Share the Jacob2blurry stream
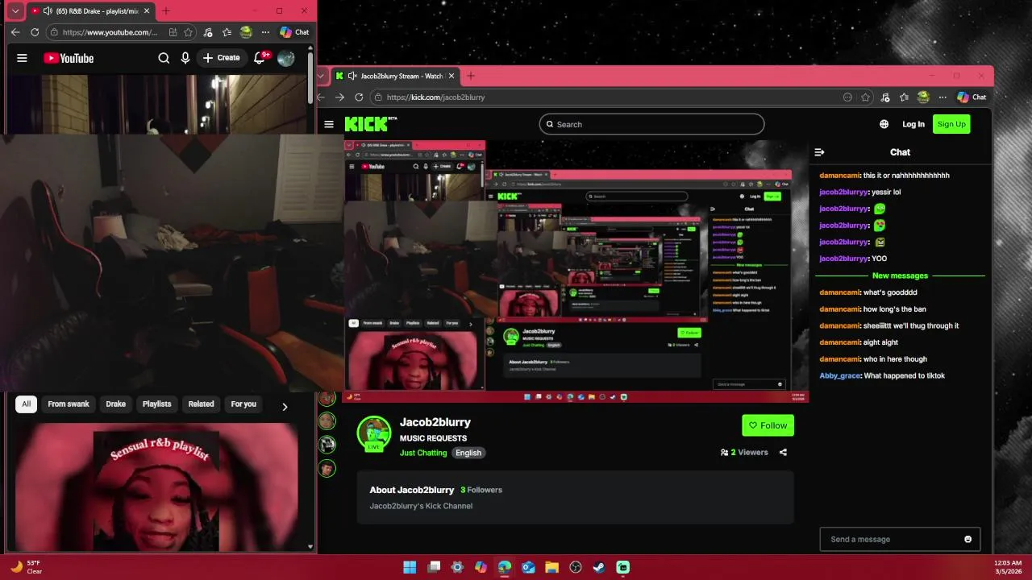 [x=783, y=453]
